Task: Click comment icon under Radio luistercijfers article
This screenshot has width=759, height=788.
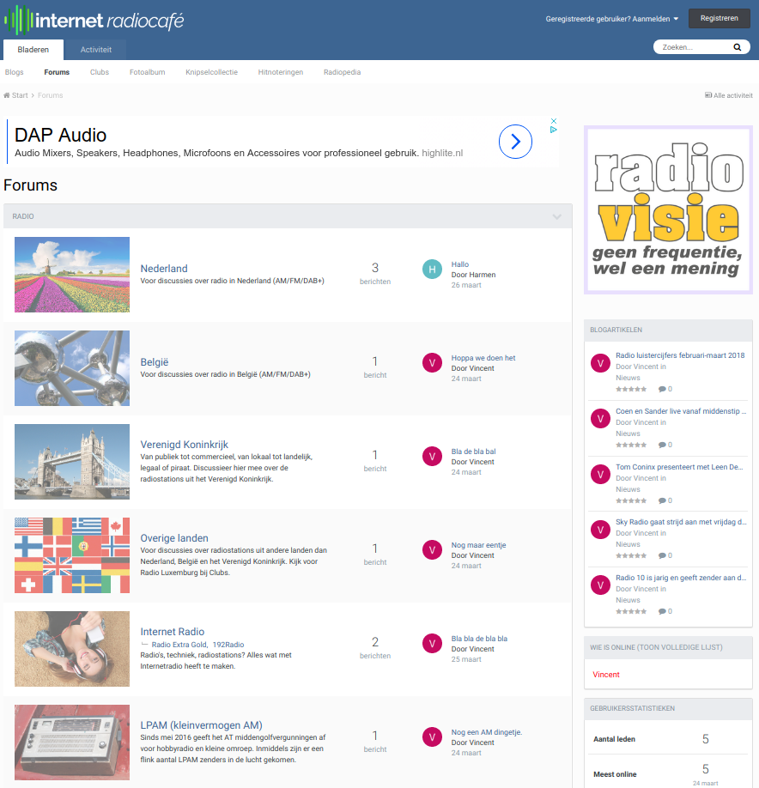Action: tap(663, 389)
